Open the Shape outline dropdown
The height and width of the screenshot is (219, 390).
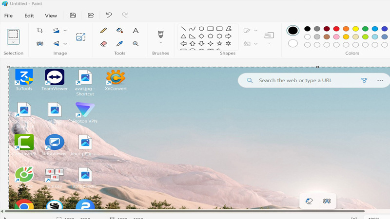[256, 30]
